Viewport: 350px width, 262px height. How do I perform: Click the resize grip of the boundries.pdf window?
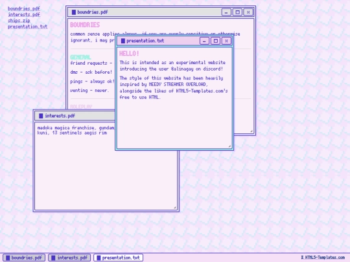click(251, 131)
